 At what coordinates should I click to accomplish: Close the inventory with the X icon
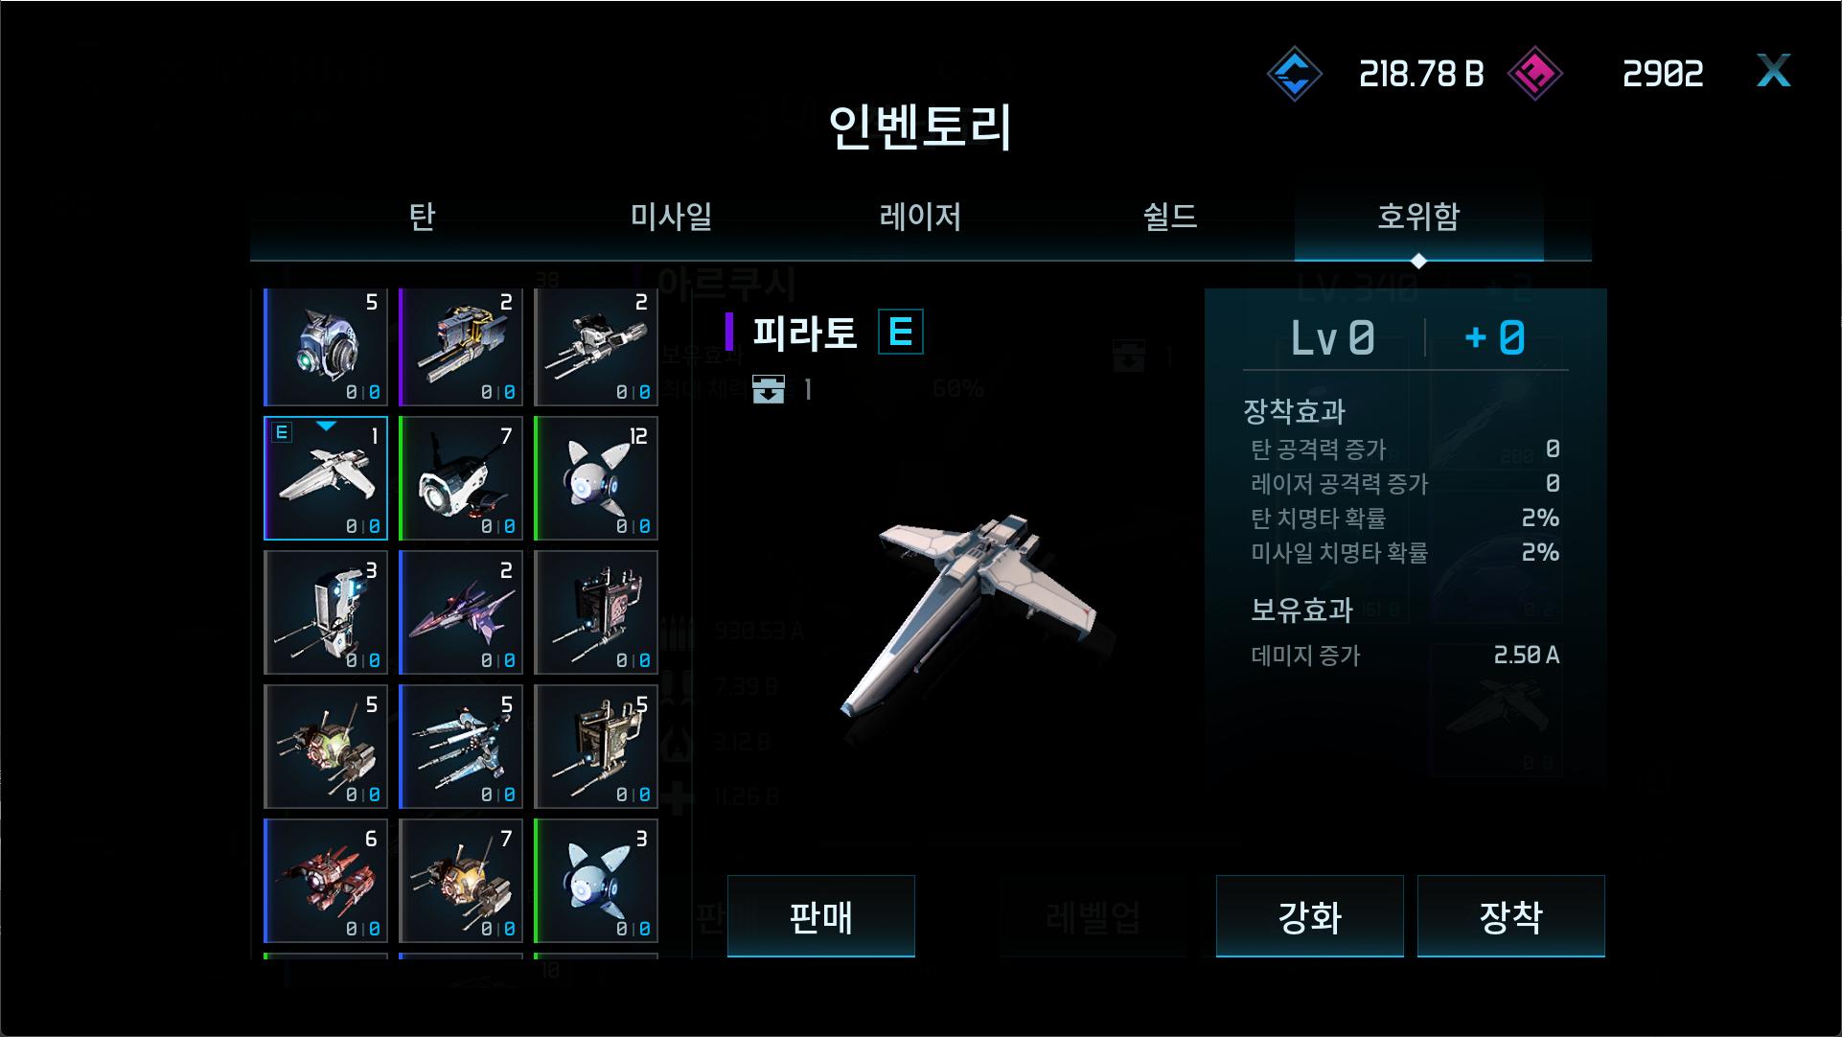(1773, 71)
